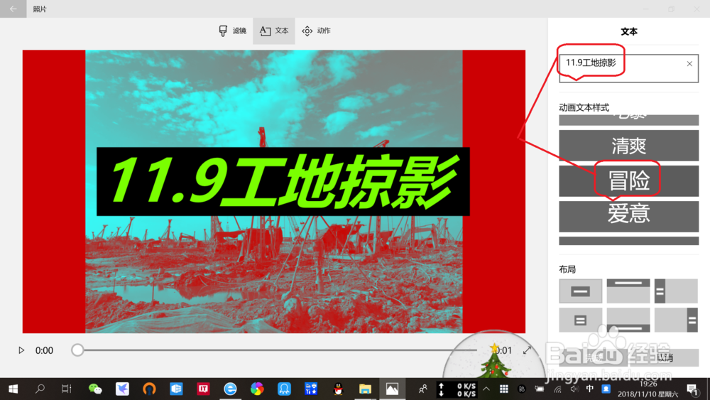
Task: Open the red IT app on taskbar
Action: [203, 389]
